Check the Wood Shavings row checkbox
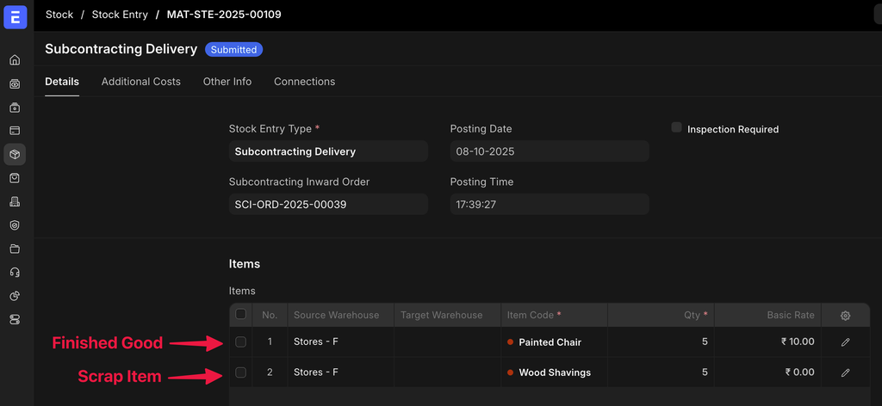The height and width of the screenshot is (406, 882). pyautogui.click(x=241, y=372)
